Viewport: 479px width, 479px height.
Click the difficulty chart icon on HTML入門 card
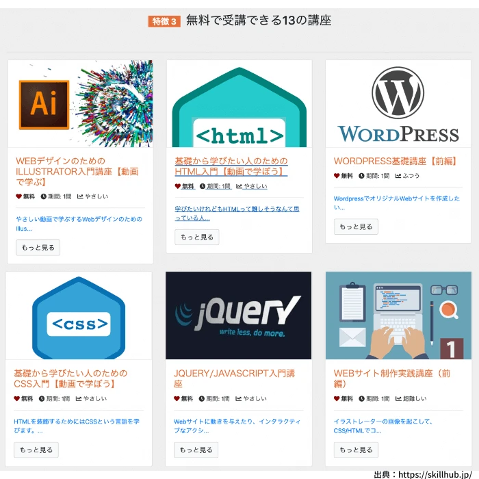tap(239, 186)
